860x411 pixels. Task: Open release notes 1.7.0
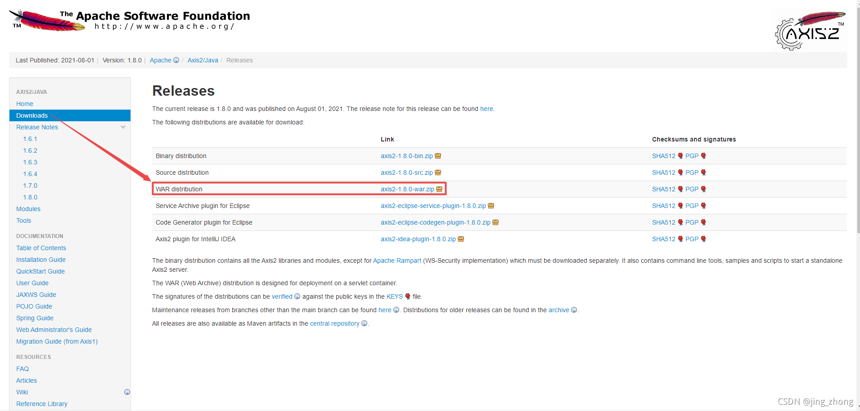30,186
